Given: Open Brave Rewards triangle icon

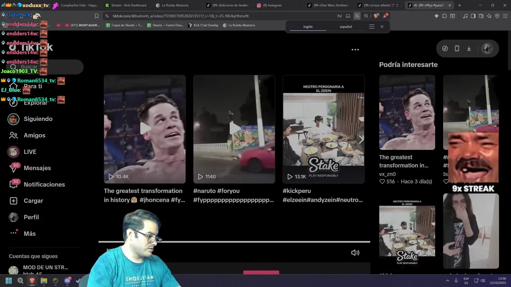Looking at the screenshot, I should [x=386, y=16].
